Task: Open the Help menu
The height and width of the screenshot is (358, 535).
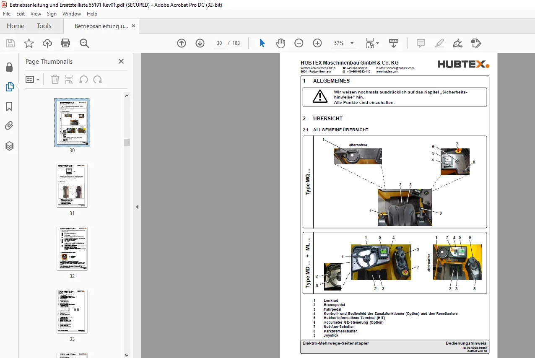Action: tap(92, 14)
